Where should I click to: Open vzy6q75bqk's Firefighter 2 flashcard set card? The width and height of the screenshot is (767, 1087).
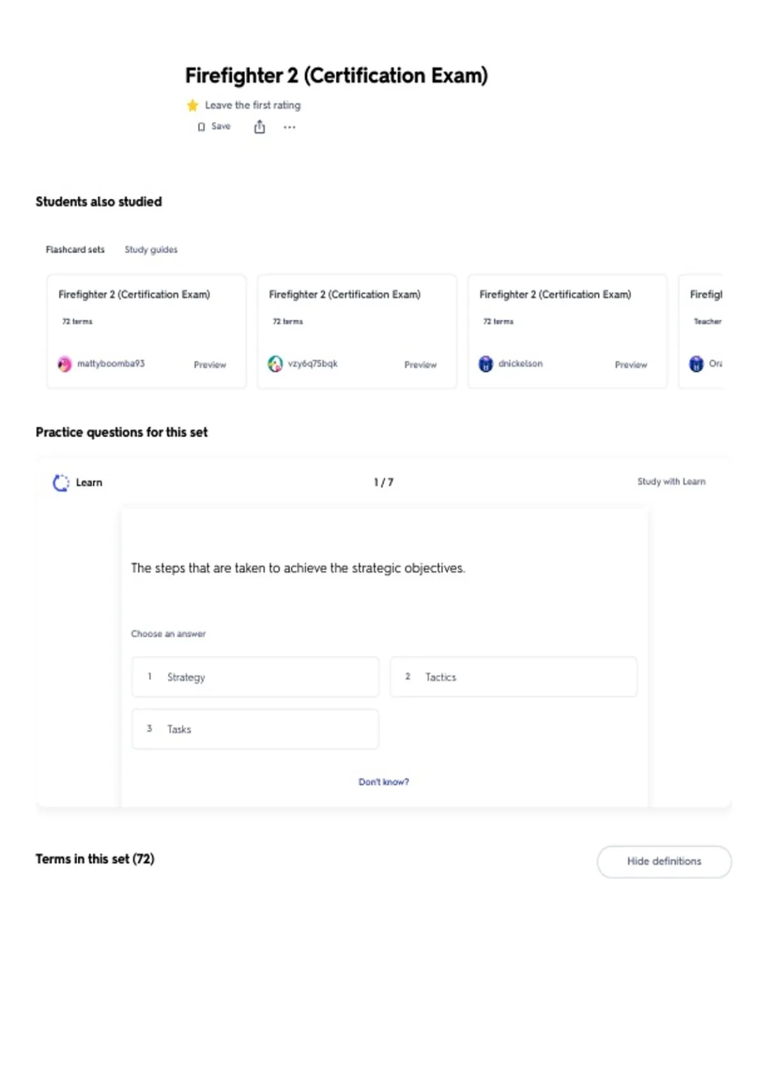point(357,331)
